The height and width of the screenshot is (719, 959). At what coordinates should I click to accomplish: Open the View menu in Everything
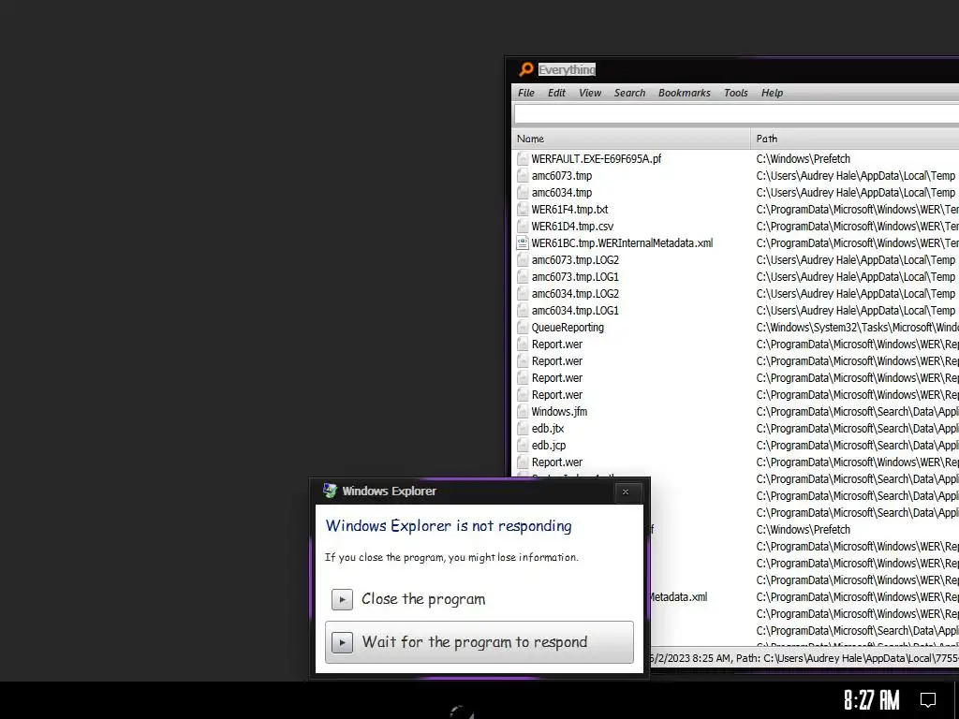pos(590,93)
